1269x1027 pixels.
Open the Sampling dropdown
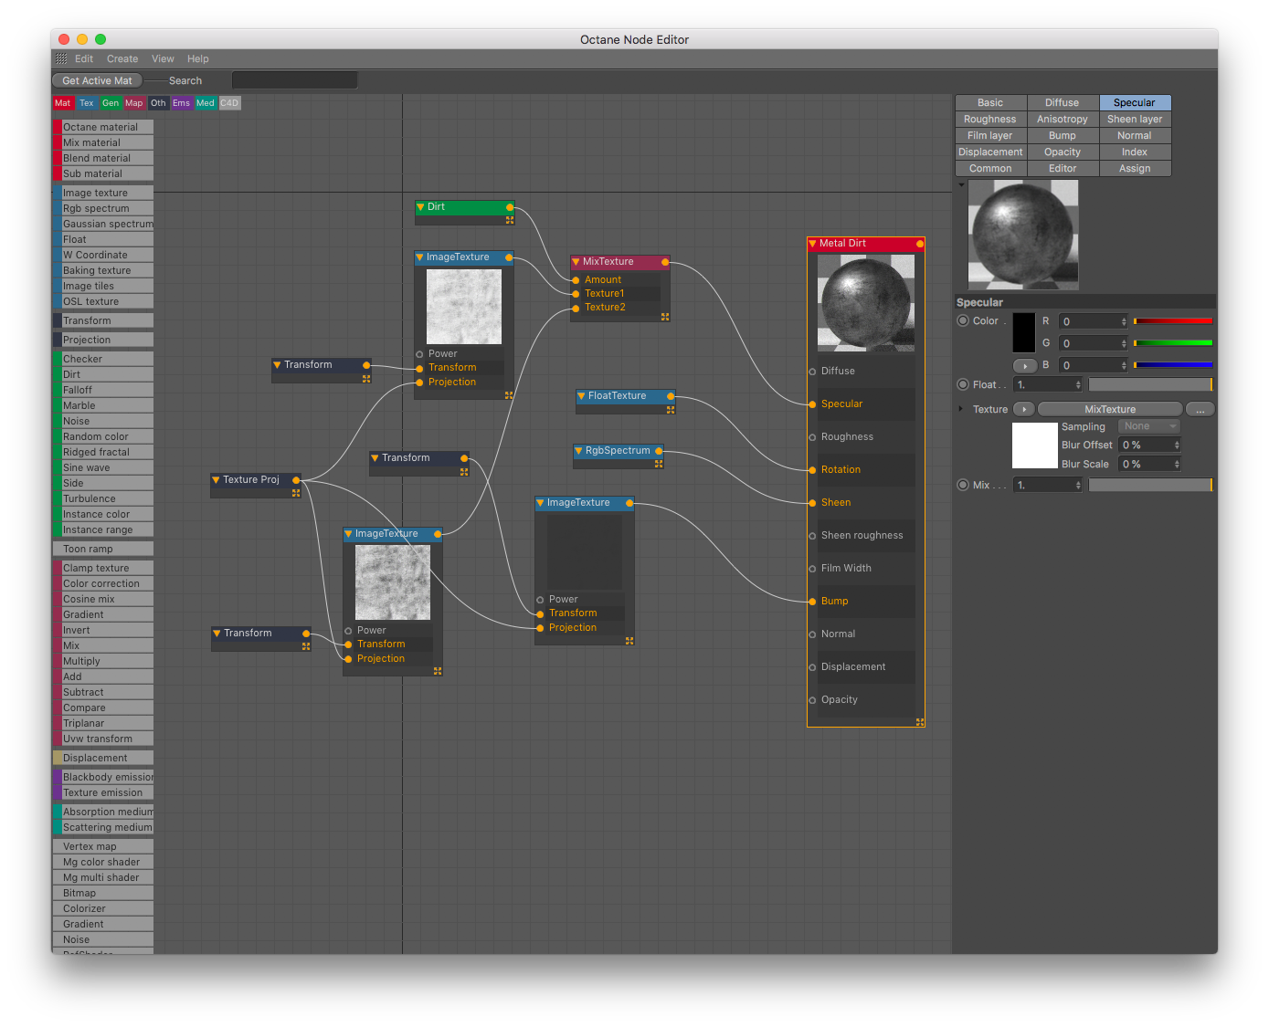point(1149,426)
